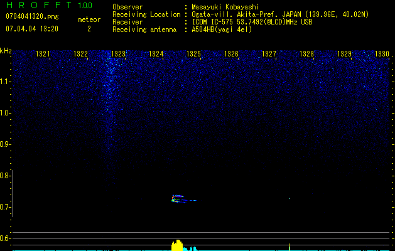The height and width of the screenshot is (251, 395).
Task: Click the meteor count value 2
Action: click(89, 29)
